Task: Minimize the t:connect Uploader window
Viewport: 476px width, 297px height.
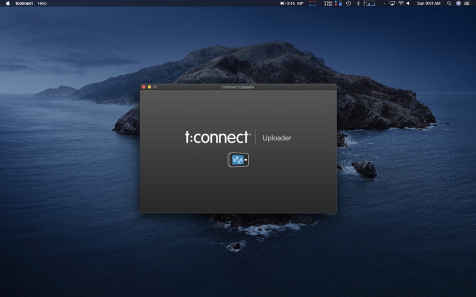Action: (149, 87)
